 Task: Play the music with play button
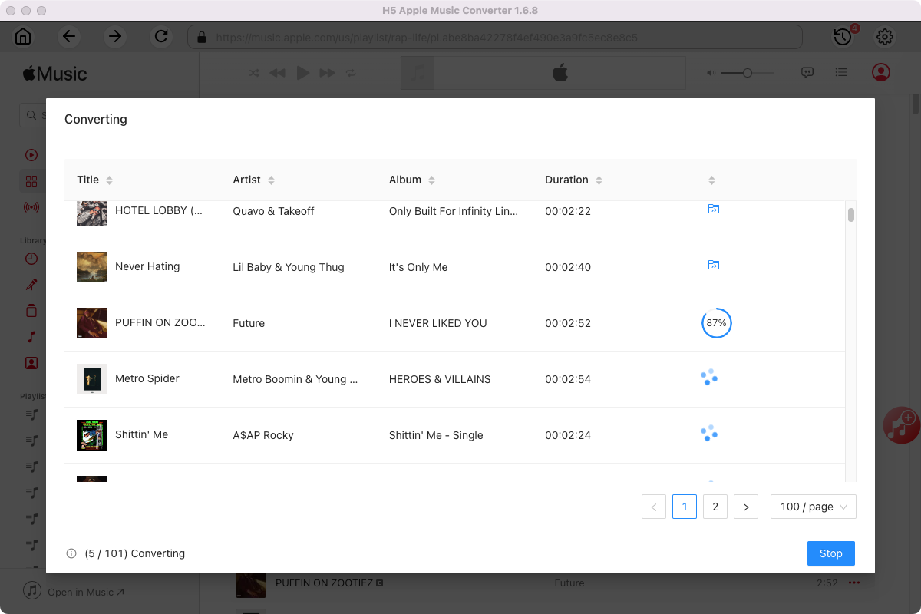click(x=303, y=73)
